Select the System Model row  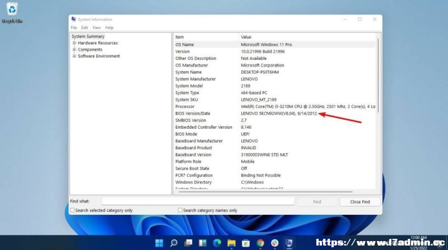(274, 86)
